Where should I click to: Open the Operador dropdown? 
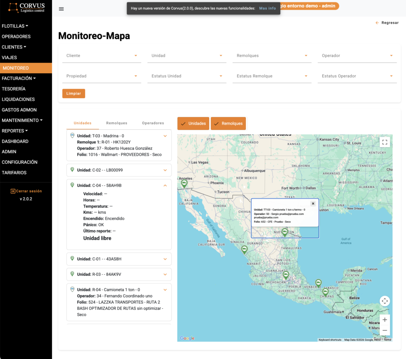click(x=357, y=55)
